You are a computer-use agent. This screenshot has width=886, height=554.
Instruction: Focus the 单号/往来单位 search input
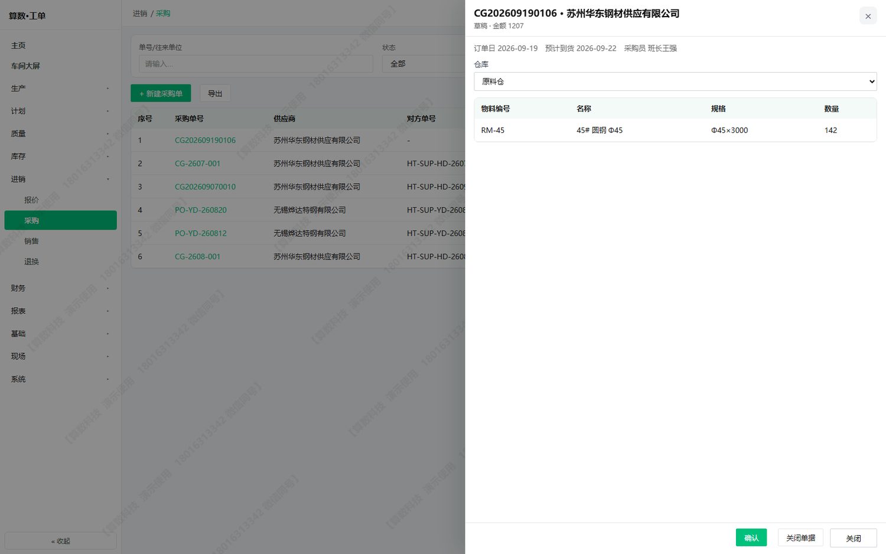coord(256,64)
